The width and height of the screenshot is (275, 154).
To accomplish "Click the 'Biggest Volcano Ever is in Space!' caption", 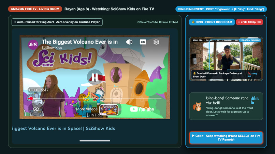I will (63, 129).
